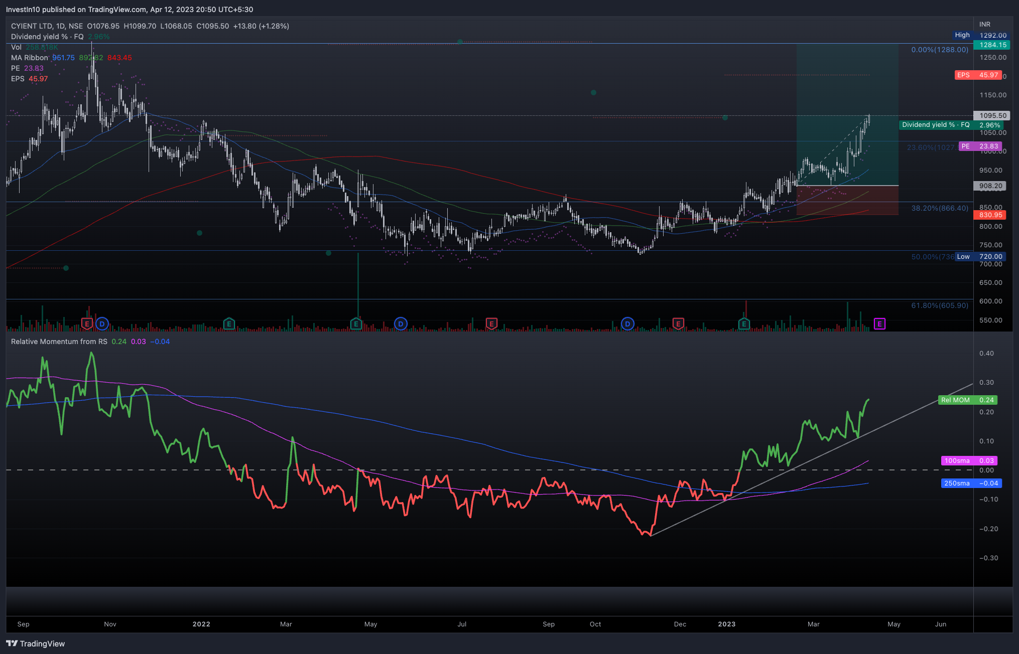Click the High 1292.00 price label
This screenshot has height=654, width=1019.
(x=981, y=35)
